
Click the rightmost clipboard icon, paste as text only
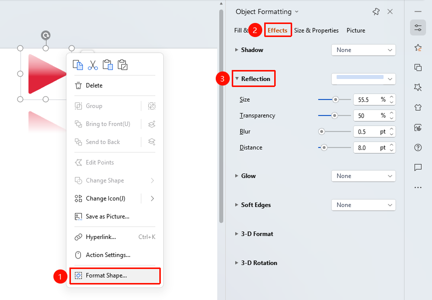122,65
